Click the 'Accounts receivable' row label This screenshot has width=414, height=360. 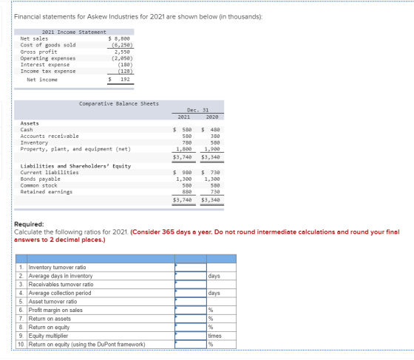click(x=50, y=136)
